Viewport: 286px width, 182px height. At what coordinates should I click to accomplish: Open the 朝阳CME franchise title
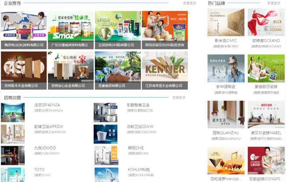(136, 148)
